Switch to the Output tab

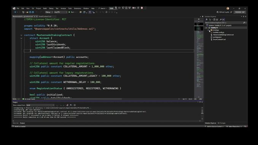click(x=22, y=123)
